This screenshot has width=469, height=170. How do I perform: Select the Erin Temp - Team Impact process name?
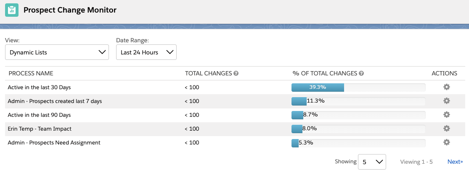click(40, 129)
